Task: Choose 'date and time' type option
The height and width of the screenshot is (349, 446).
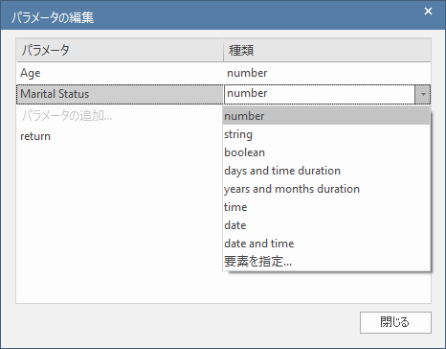Action: click(326, 244)
